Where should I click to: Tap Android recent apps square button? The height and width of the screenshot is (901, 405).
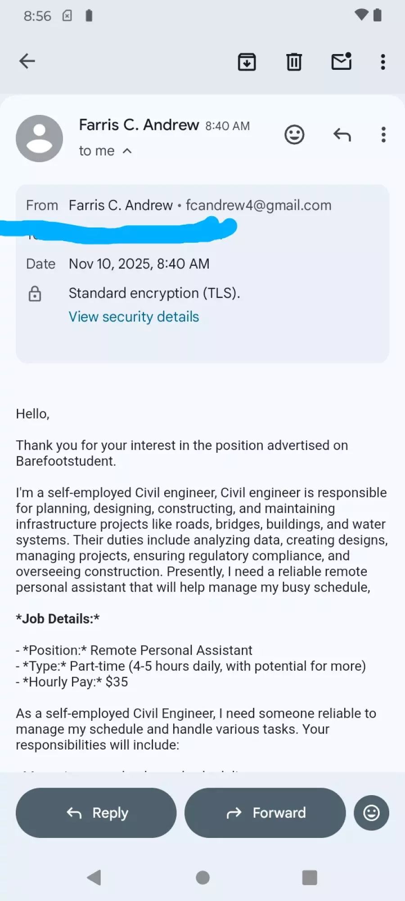tap(310, 878)
